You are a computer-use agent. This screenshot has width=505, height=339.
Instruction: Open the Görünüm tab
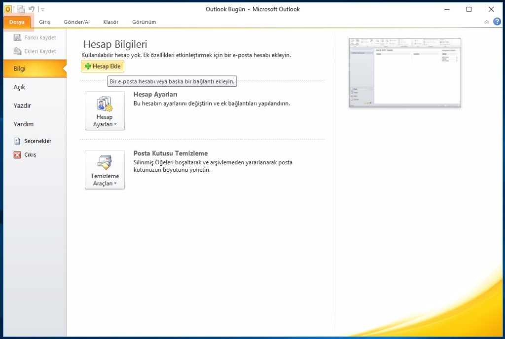point(144,22)
